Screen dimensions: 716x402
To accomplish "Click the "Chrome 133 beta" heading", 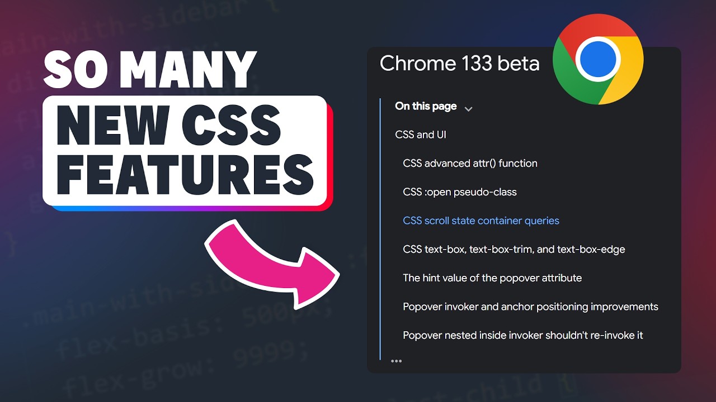I will [x=459, y=64].
